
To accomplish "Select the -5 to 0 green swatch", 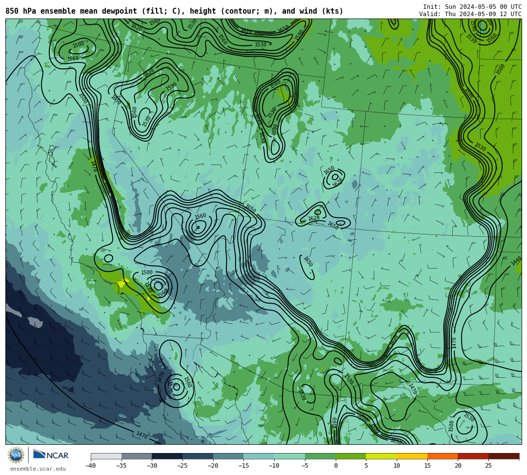I will pyautogui.click(x=320, y=456).
